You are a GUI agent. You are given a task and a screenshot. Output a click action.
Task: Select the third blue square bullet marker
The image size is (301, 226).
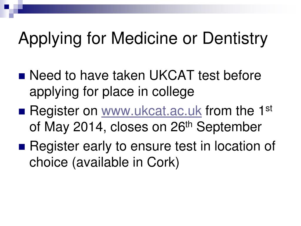tap(22, 147)
